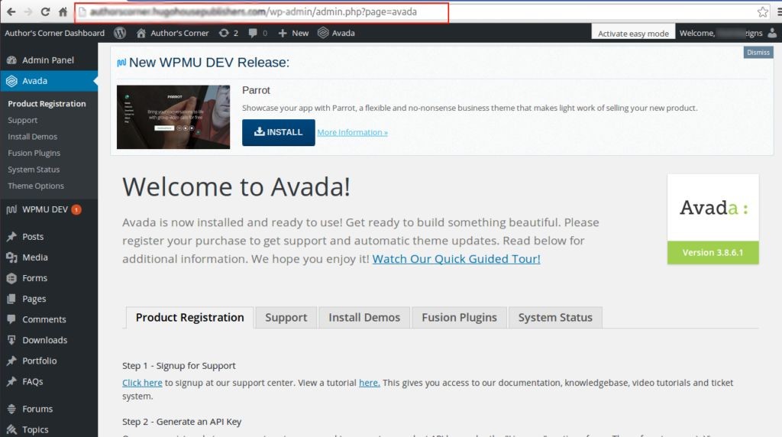
Task: Switch to the System Status tab
Action: (555, 318)
